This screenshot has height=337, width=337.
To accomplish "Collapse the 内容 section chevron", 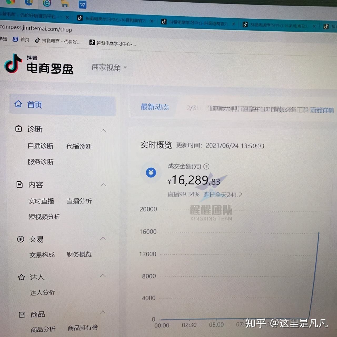I will (103, 185).
